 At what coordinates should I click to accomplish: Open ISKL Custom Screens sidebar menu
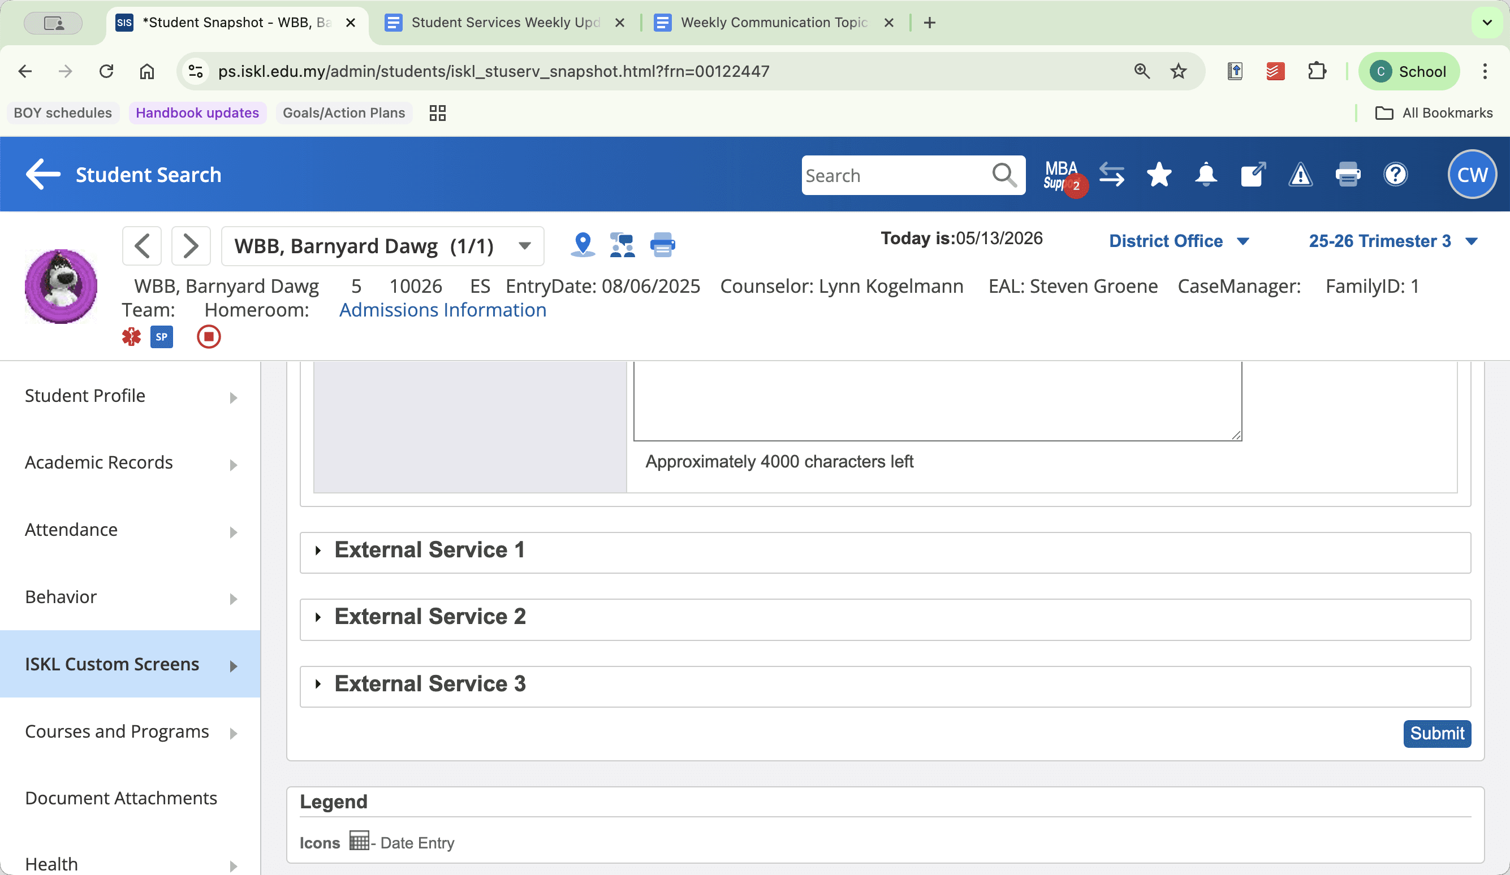[x=130, y=664]
